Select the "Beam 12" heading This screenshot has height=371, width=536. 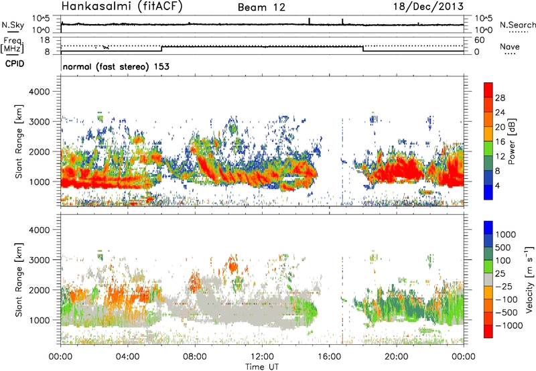261,7
